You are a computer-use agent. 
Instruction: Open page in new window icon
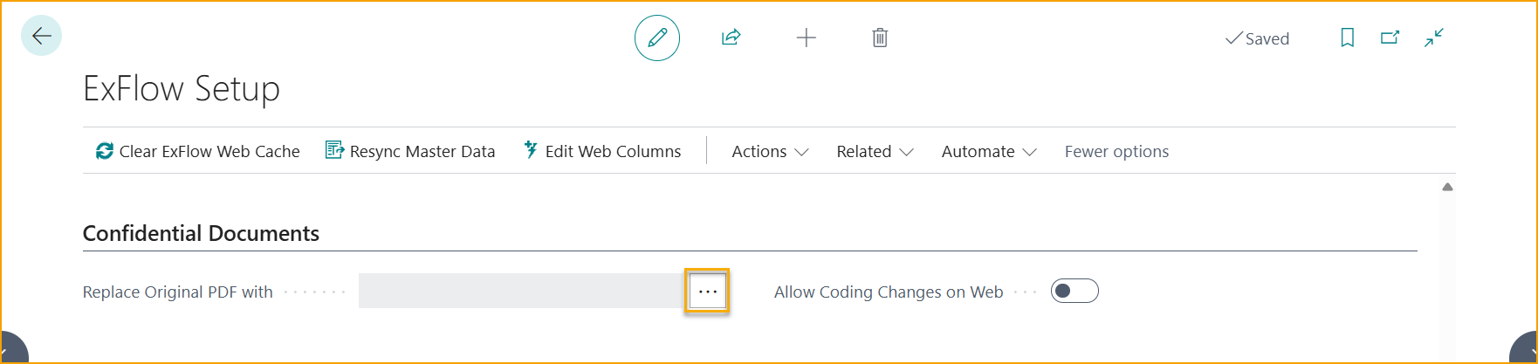pyautogui.click(x=1390, y=38)
